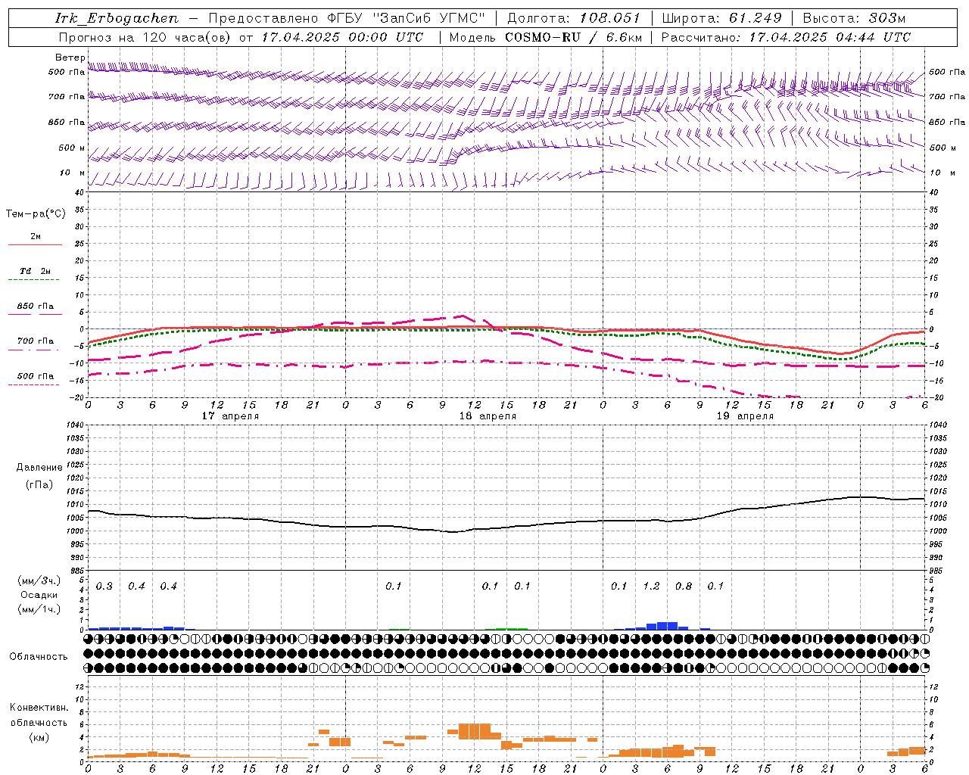
Task: Click the 'Конвективн.' convective cloud label
Action: (39, 708)
